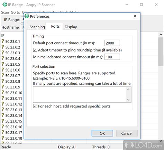Click the main window scrollbar up arrow
Screen dimensions: 164x150
point(161,35)
